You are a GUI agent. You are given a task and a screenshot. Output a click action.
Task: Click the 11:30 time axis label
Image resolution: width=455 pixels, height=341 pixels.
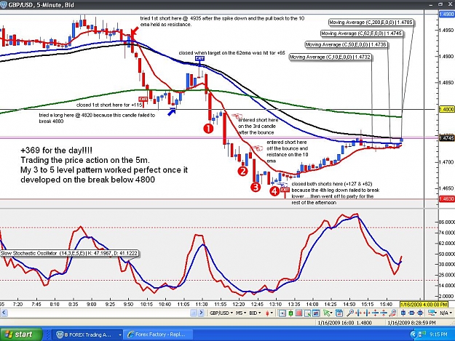[x=202, y=304]
